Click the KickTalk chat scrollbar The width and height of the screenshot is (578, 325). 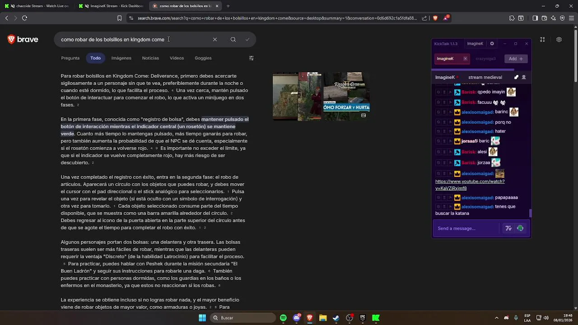pos(530,213)
